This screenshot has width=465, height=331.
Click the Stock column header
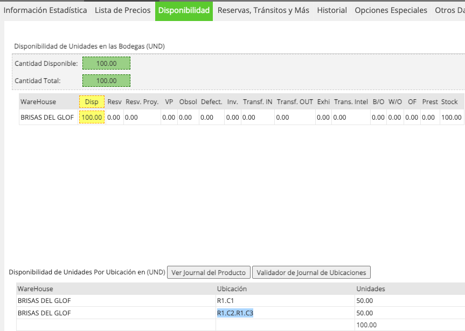click(x=449, y=102)
